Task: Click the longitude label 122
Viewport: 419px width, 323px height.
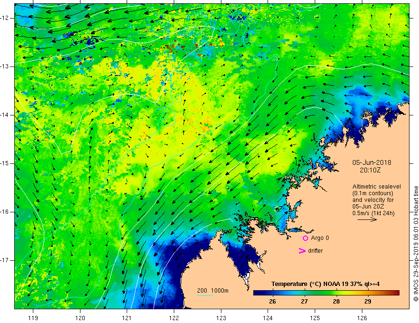Action: tap(174, 318)
